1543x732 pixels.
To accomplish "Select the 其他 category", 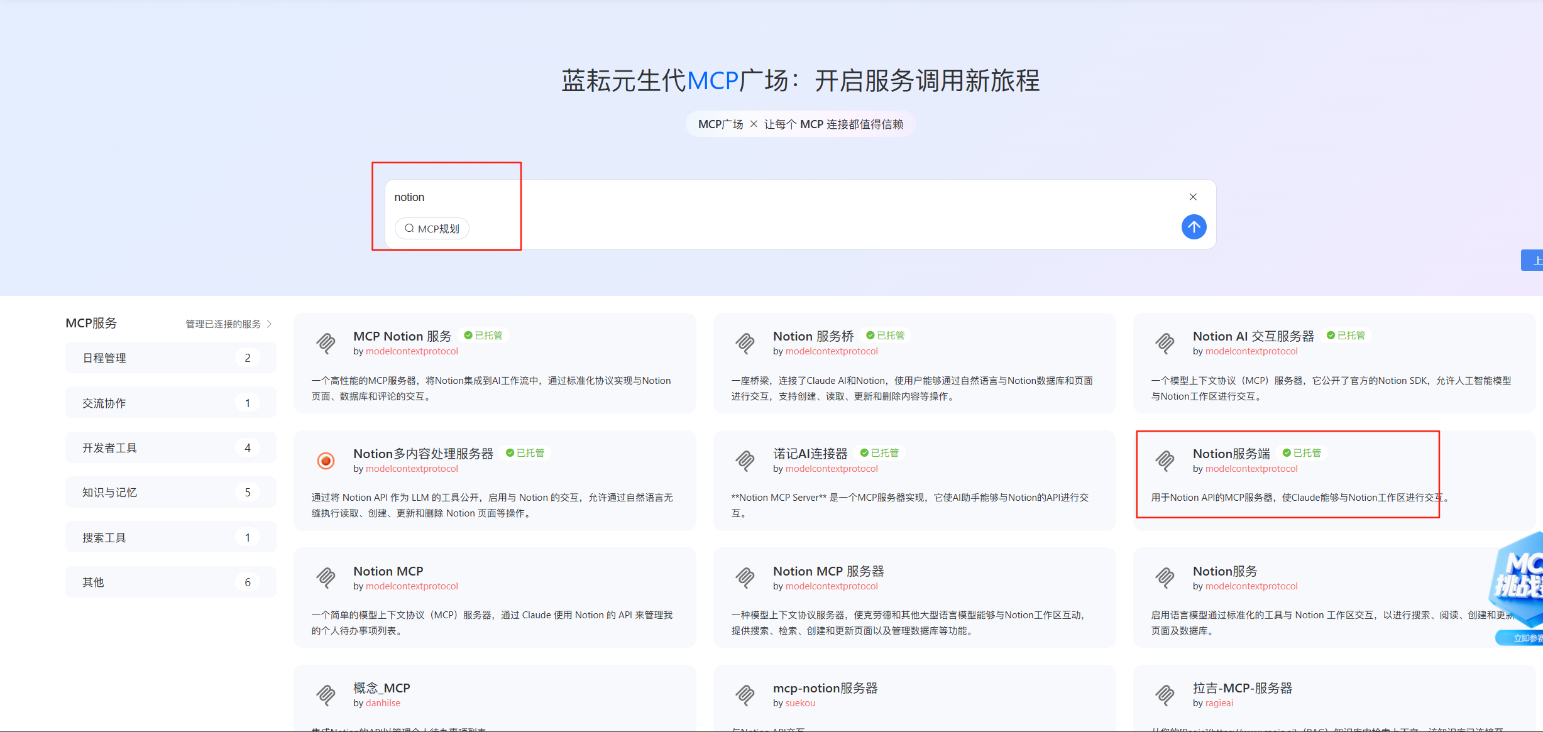I will [x=171, y=582].
